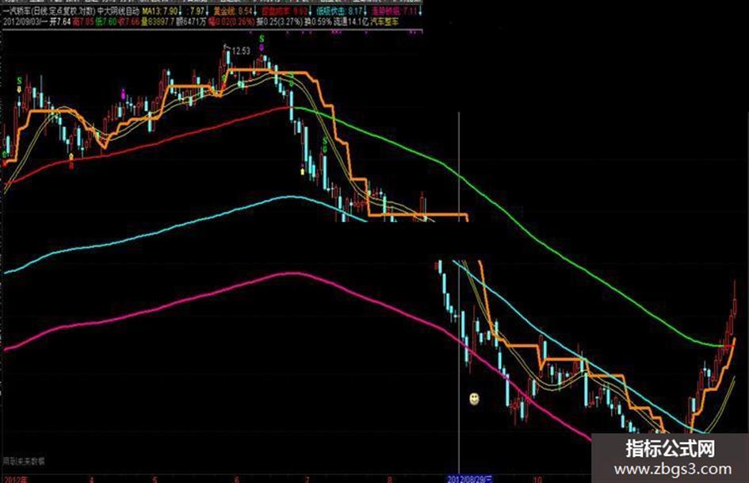Click the 用到未来数据 notice text
749x483 pixels.
(x=24, y=461)
